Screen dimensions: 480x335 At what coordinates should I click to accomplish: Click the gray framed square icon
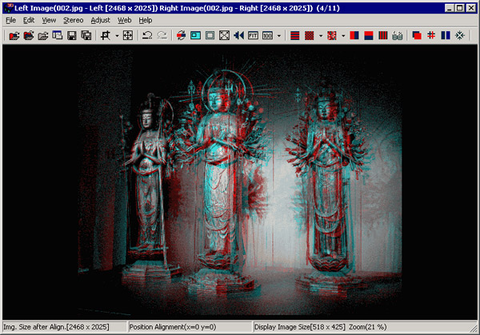210,35
